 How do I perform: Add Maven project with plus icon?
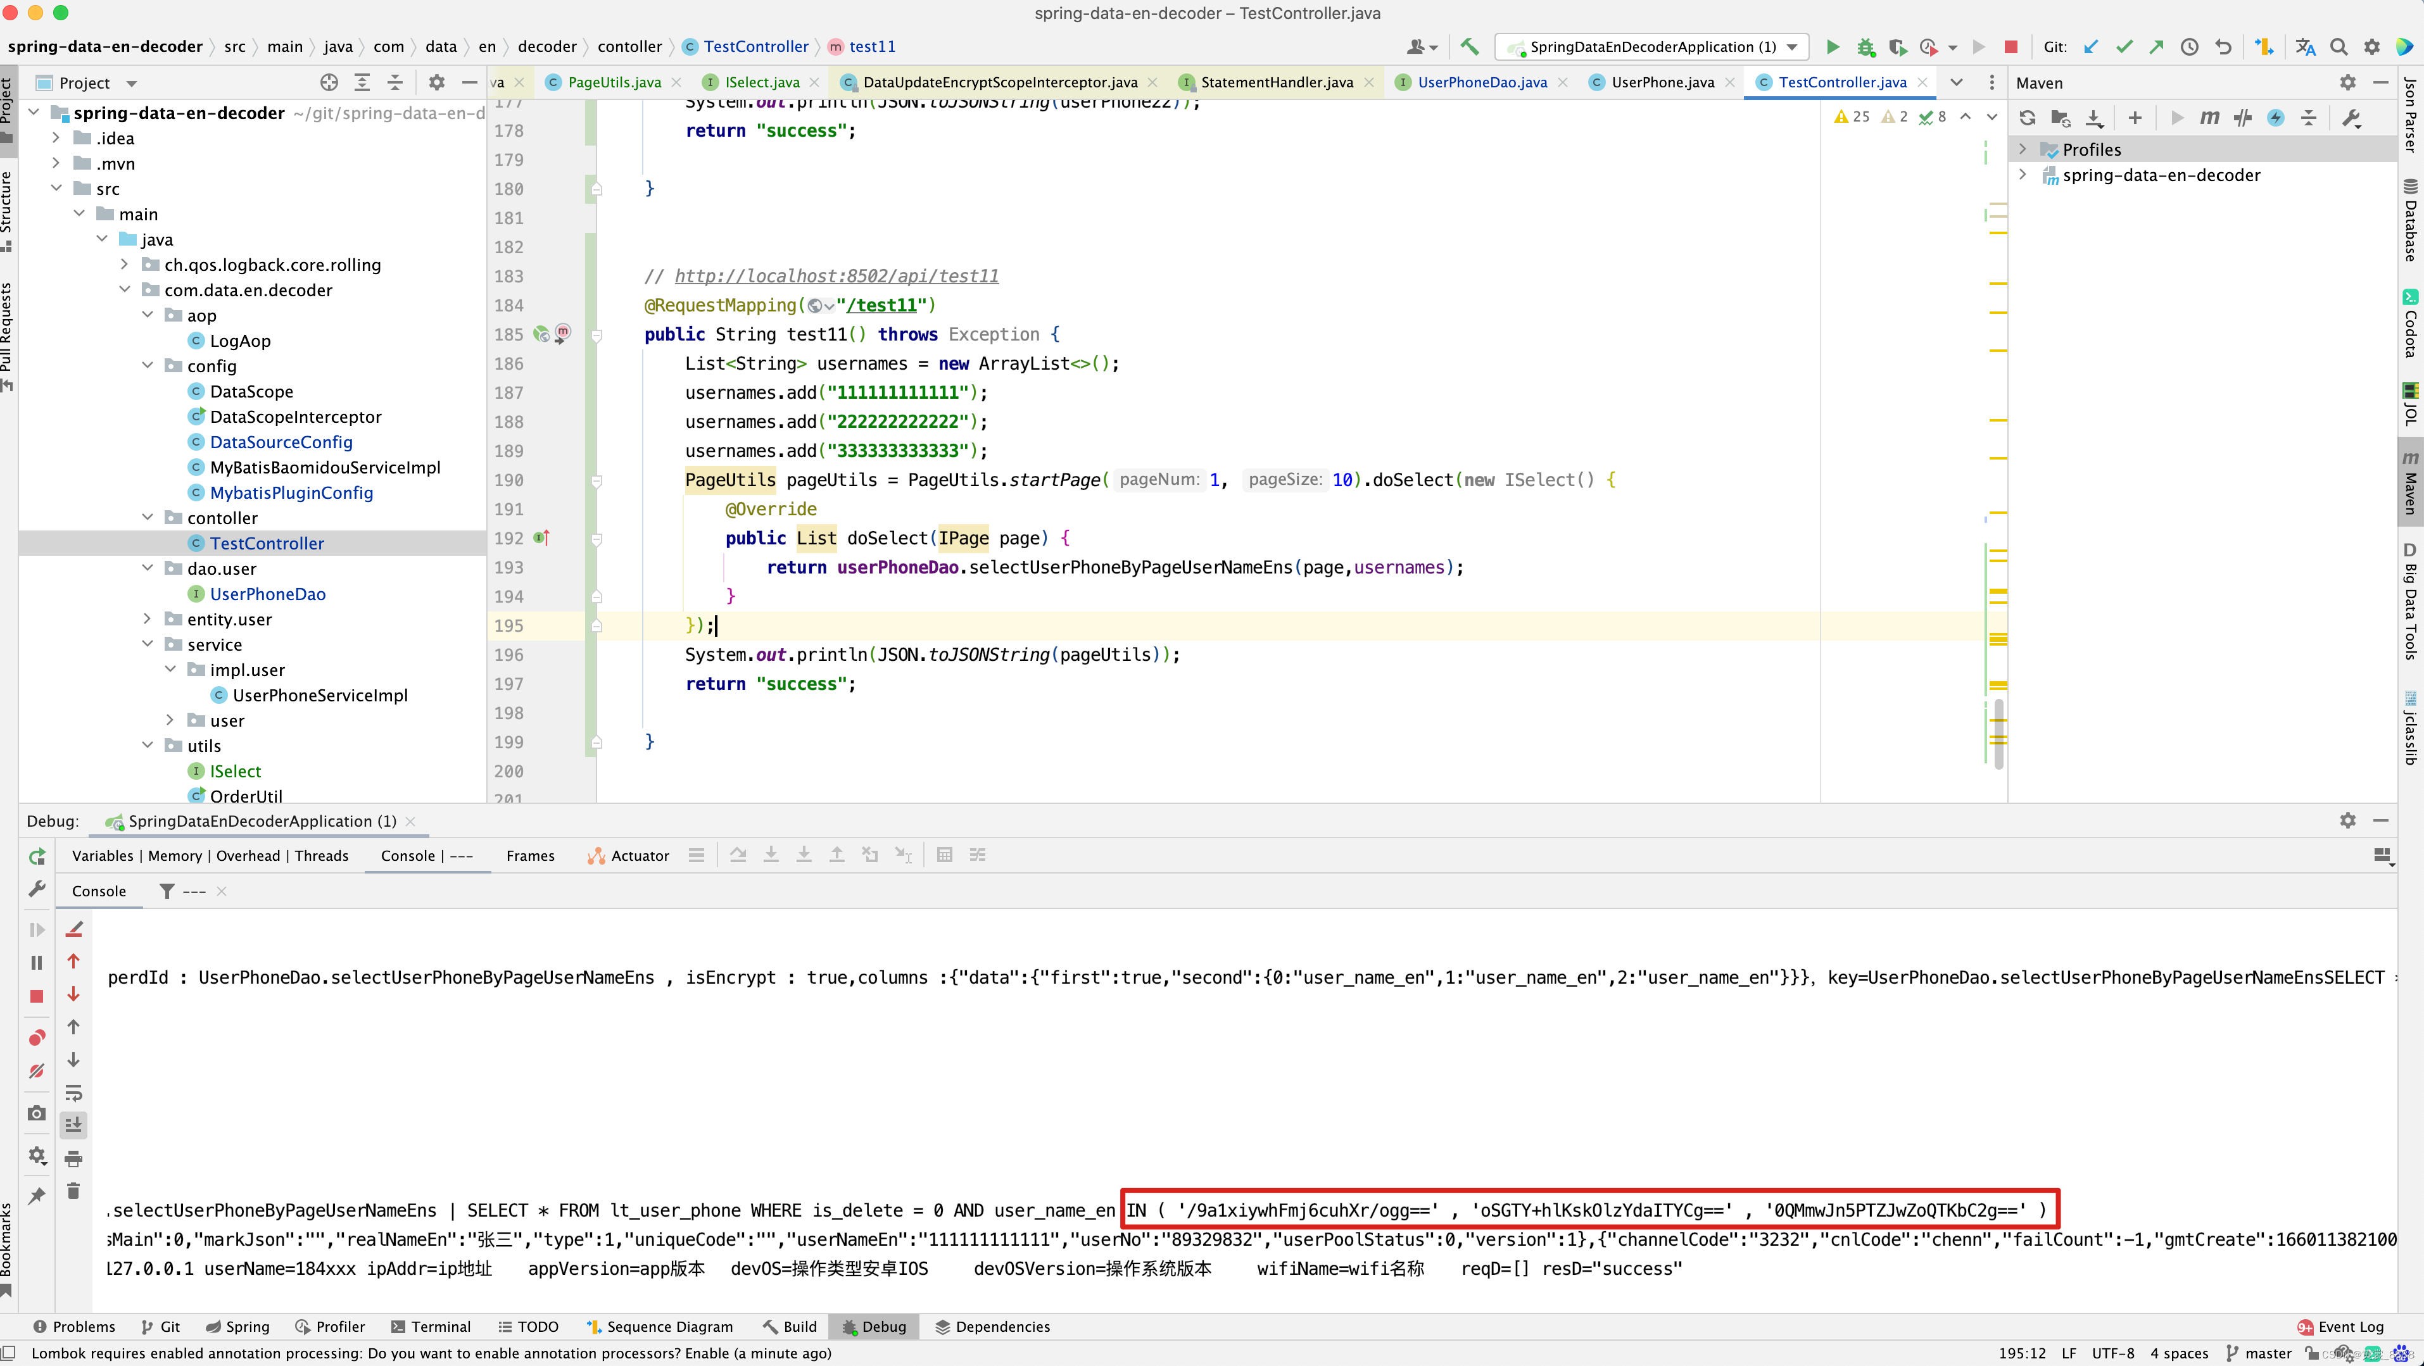[x=2134, y=118]
